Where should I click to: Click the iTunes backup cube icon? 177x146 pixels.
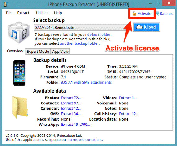pyautogui.click(x=19, y=33)
